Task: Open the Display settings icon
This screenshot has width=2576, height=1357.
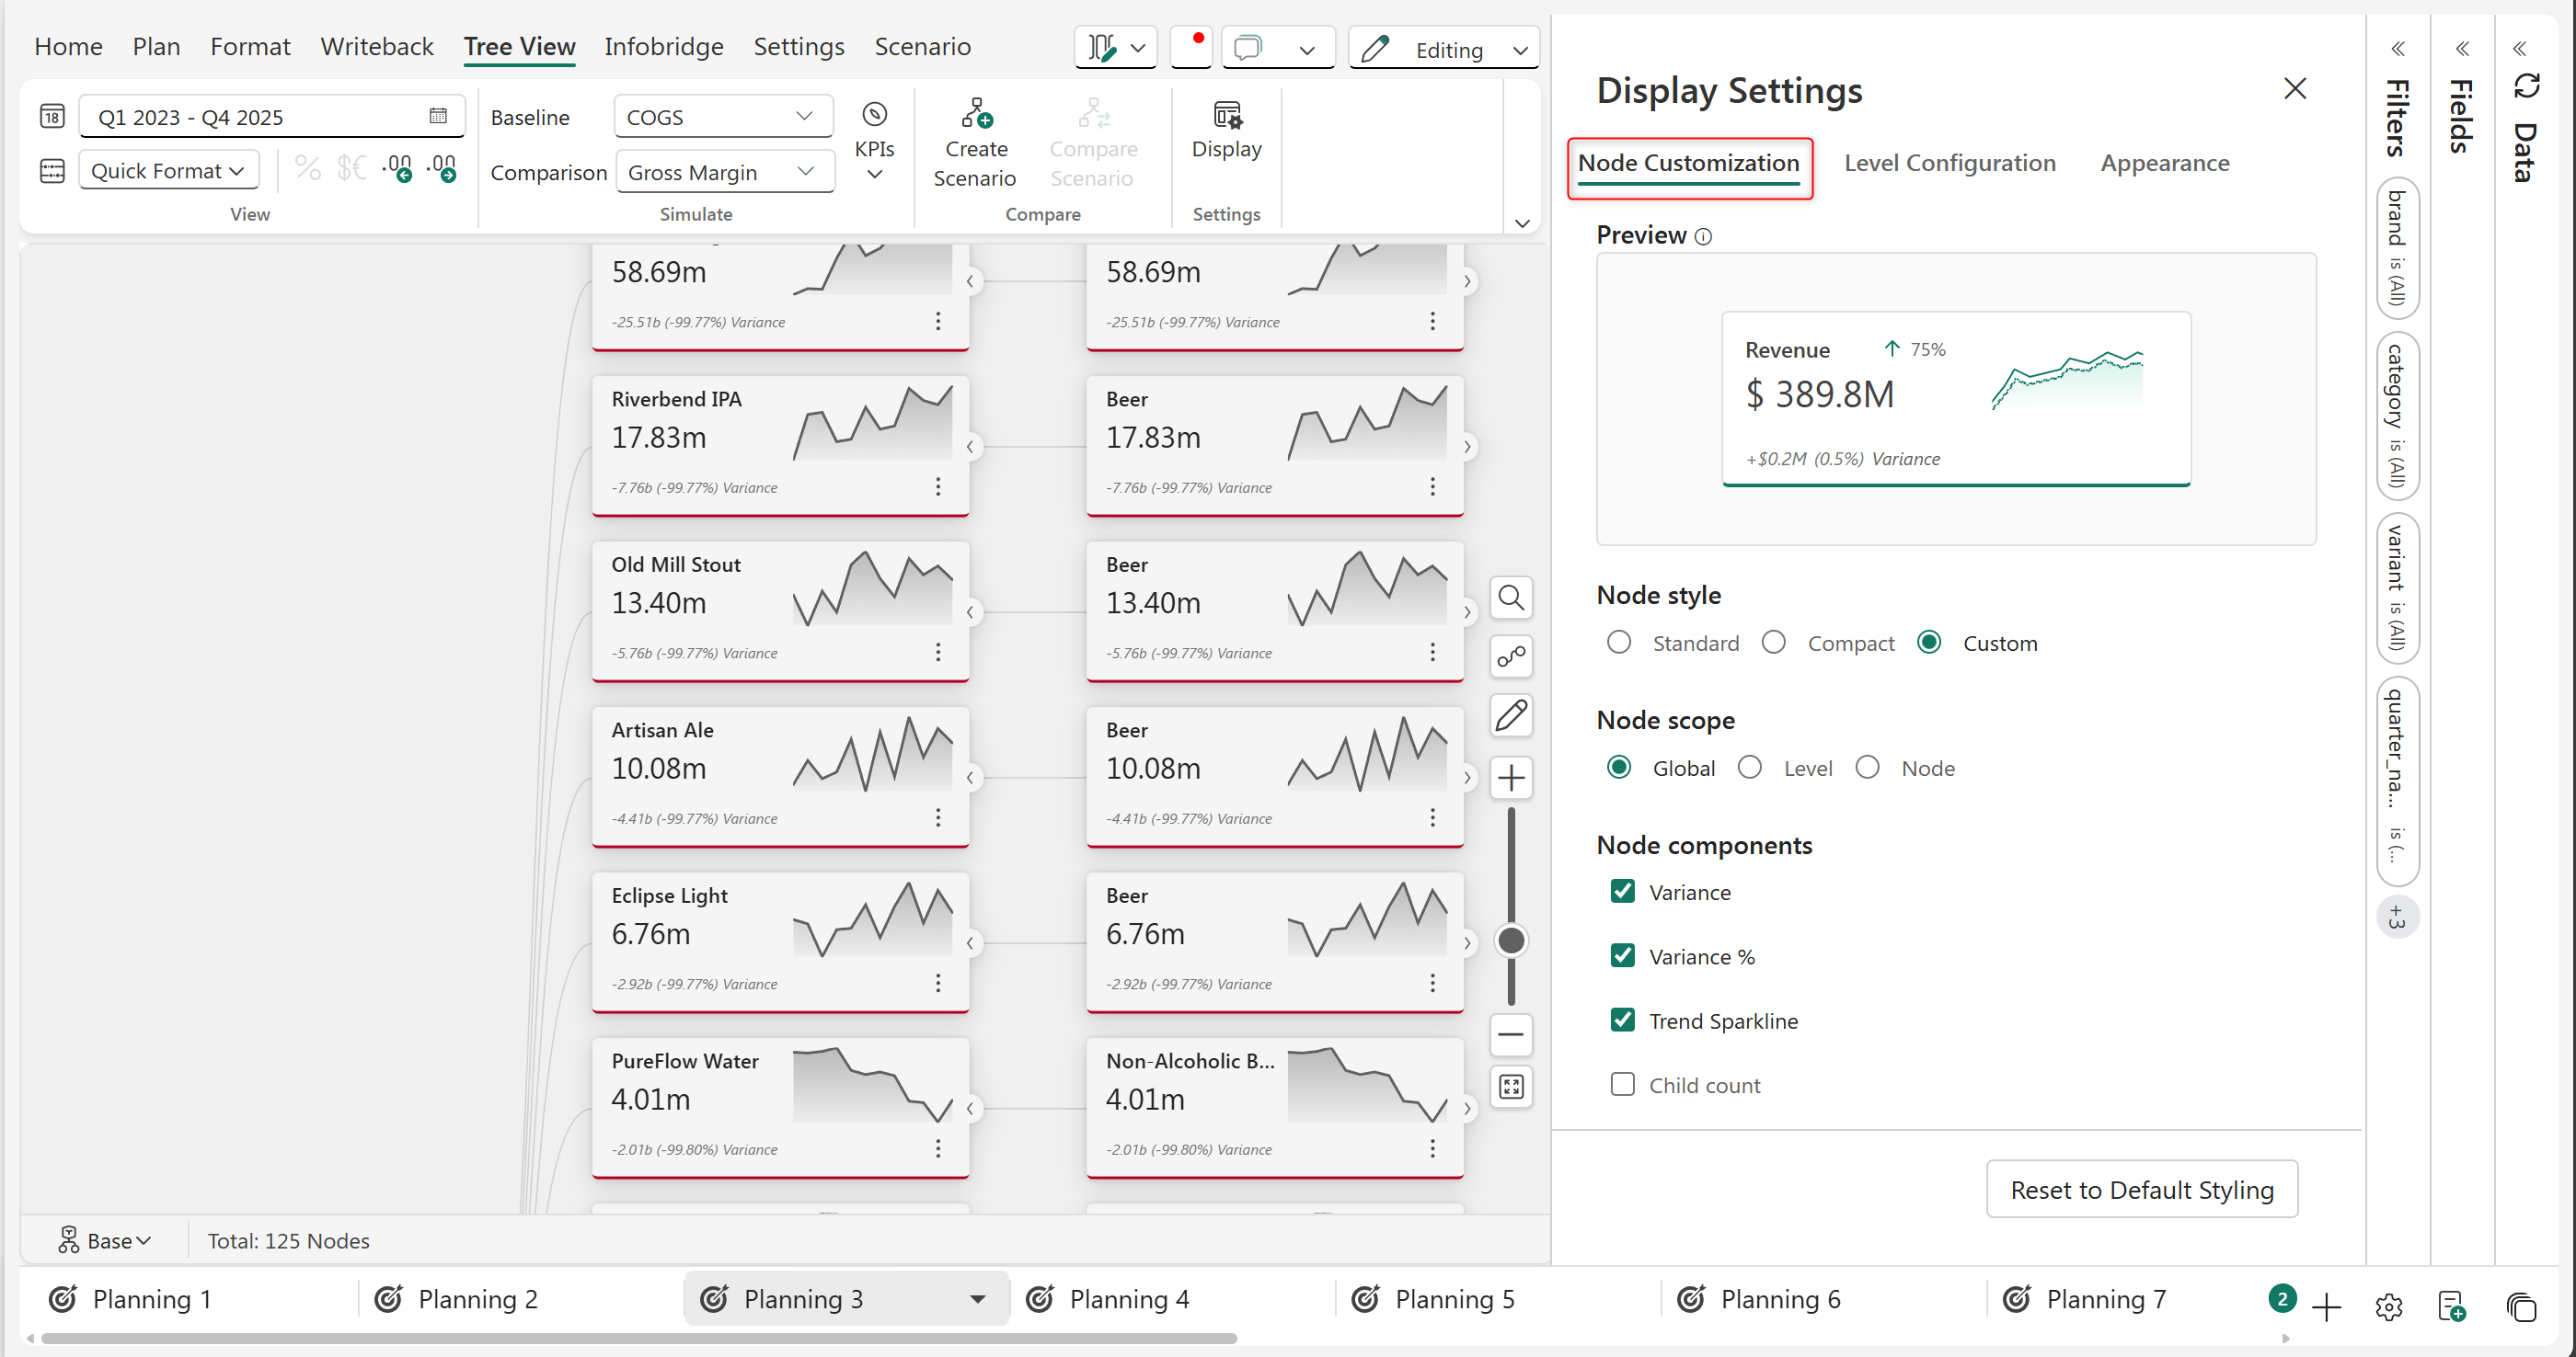Action: click(x=1226, y=116)
